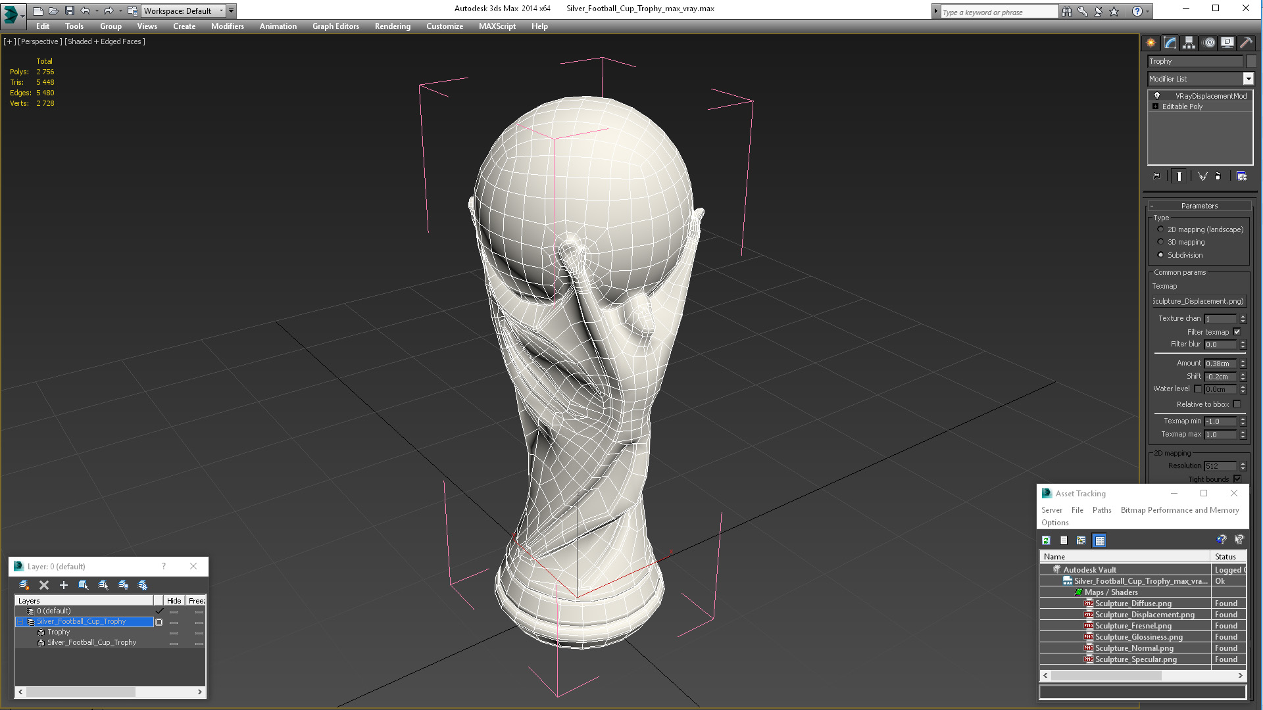The width and height of the screenshot is (1263, 710).
Task: Click Hide/Unhide All Layers icon
Action: click(123, 585)
